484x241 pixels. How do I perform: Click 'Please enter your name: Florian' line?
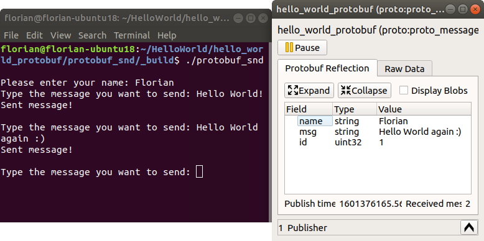pos(87,83)
